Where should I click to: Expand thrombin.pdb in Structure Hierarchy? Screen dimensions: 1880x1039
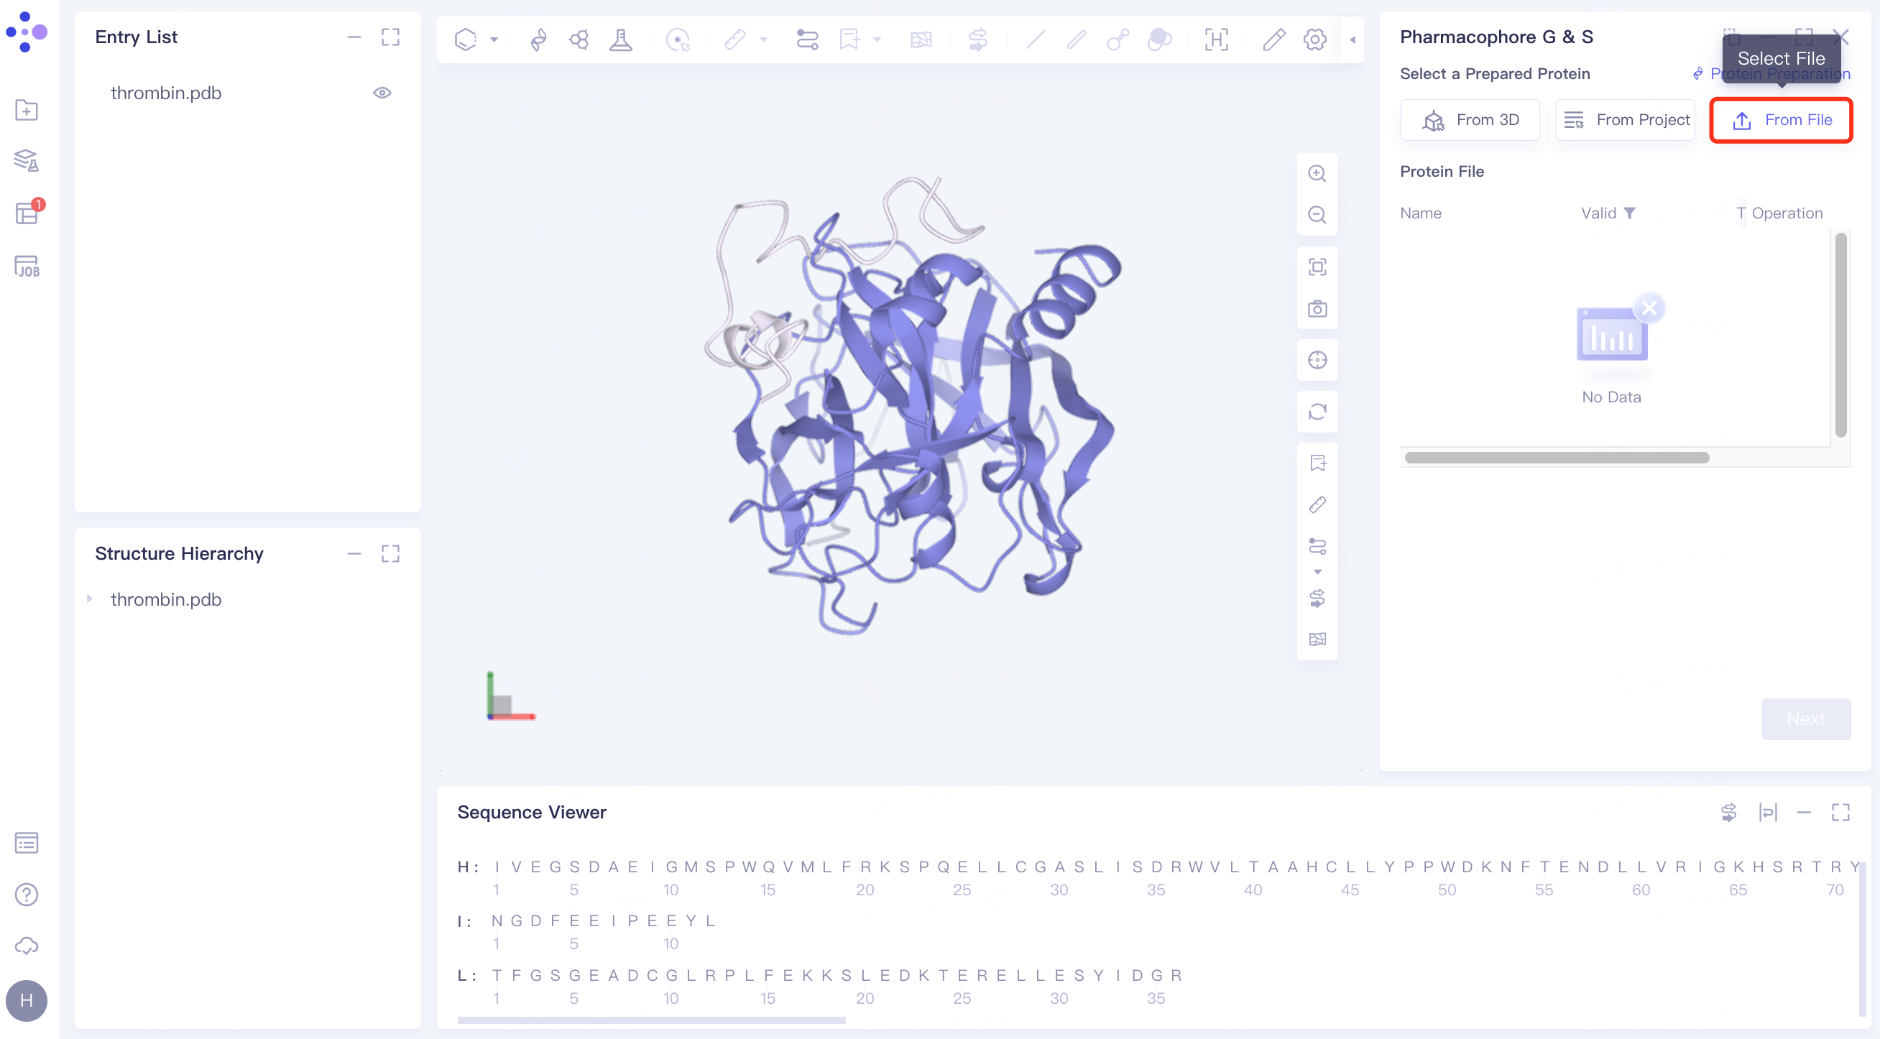point(90,599)
